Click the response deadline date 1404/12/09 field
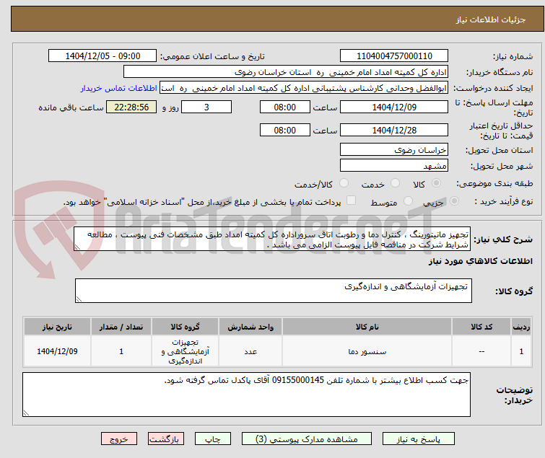545x458 pixels. coord(394,107)
